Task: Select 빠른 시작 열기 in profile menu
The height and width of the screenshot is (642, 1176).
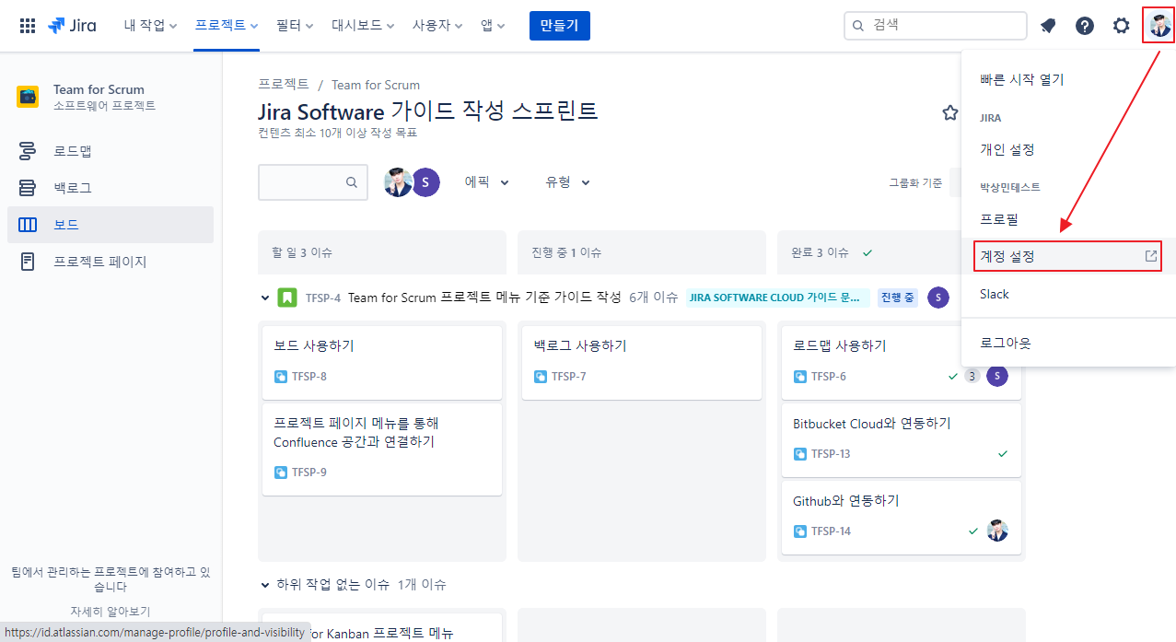Action: (x=1068, y=80)
